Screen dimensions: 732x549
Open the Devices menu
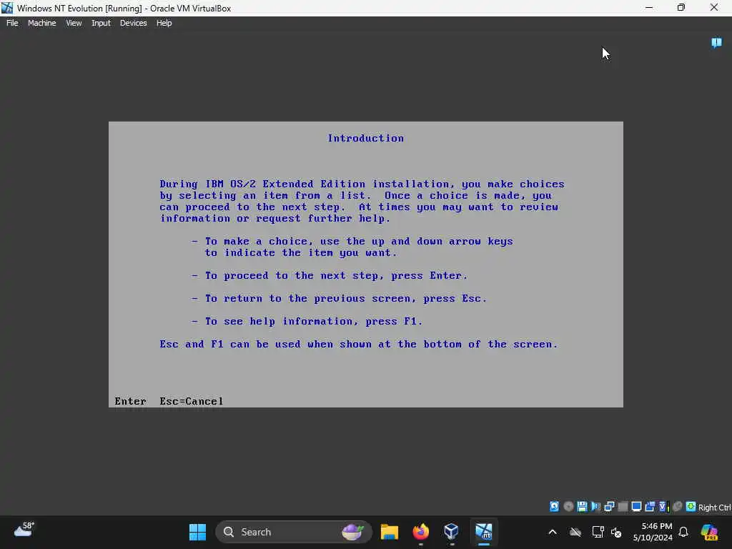coord(133,23)
